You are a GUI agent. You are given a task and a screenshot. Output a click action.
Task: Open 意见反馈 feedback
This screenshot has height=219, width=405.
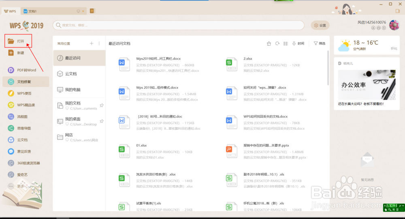(19, 152)
